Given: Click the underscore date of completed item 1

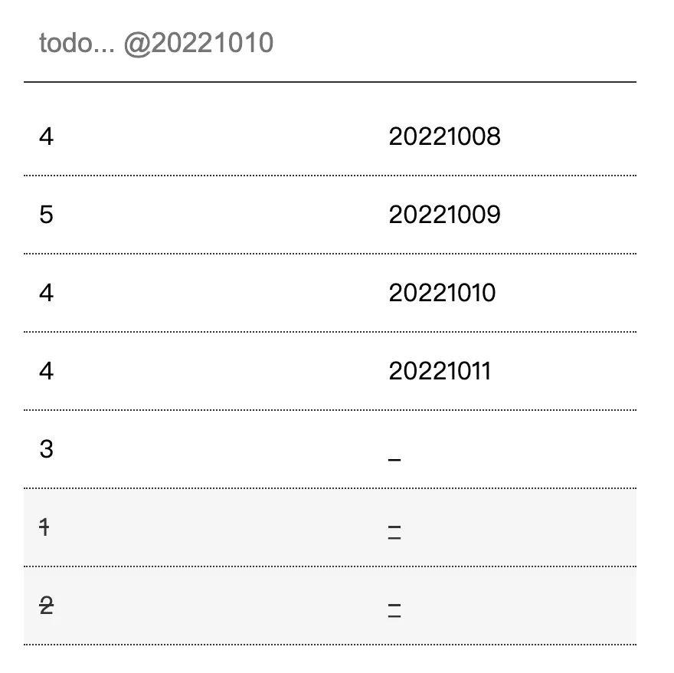Looking at the screenshot, I should pos(394,532).
